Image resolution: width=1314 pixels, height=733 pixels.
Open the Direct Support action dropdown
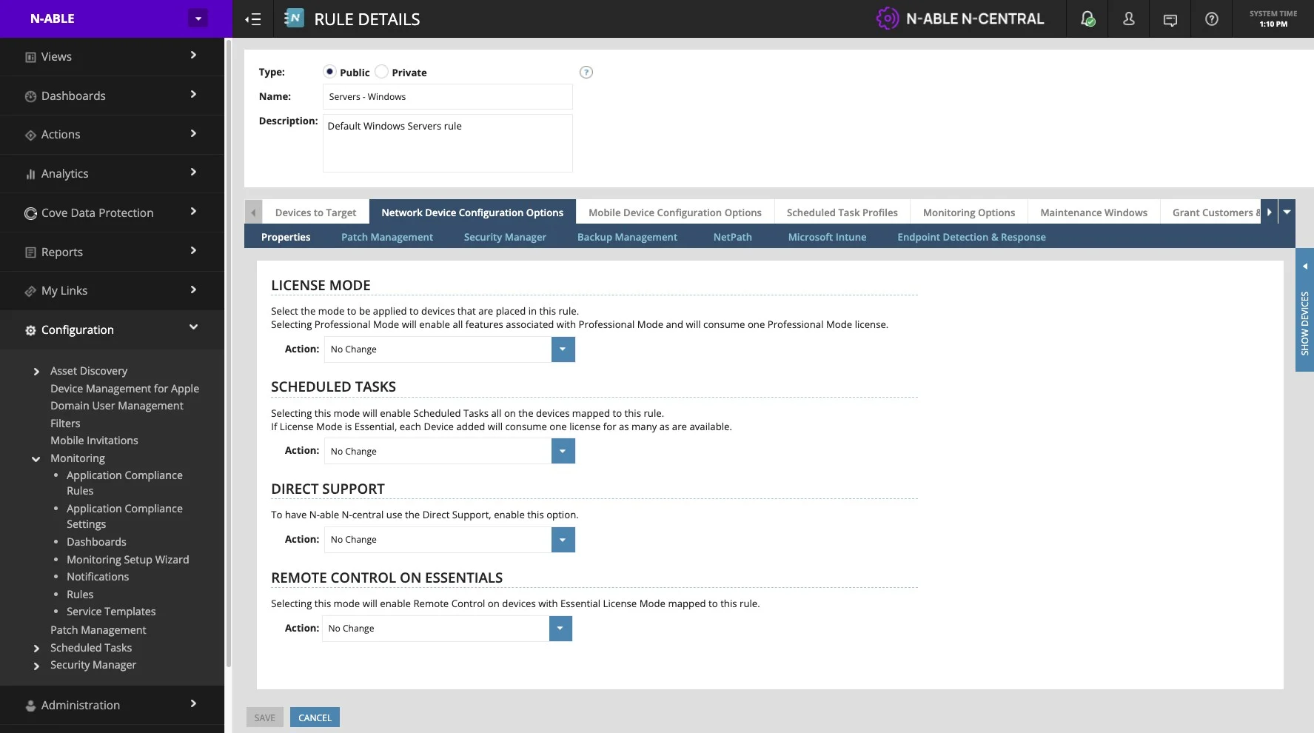563,540
